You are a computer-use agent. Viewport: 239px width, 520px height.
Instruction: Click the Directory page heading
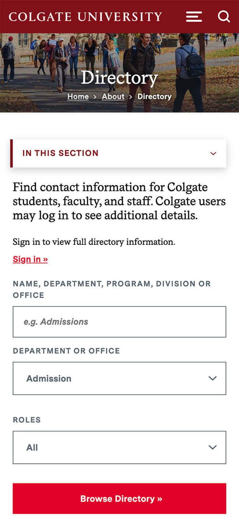pos(119,78)
